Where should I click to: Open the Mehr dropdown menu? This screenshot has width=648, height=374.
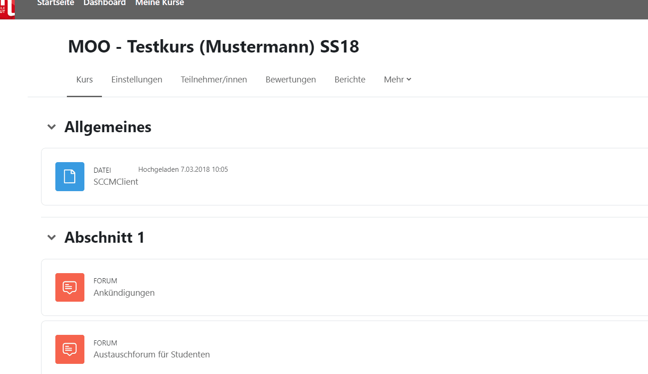click(x=397, y=79)
